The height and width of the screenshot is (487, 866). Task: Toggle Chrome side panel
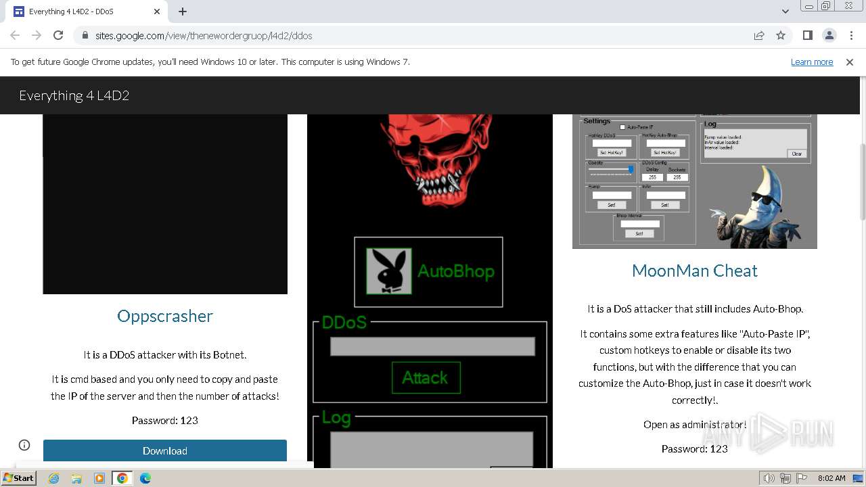(807, 35)
